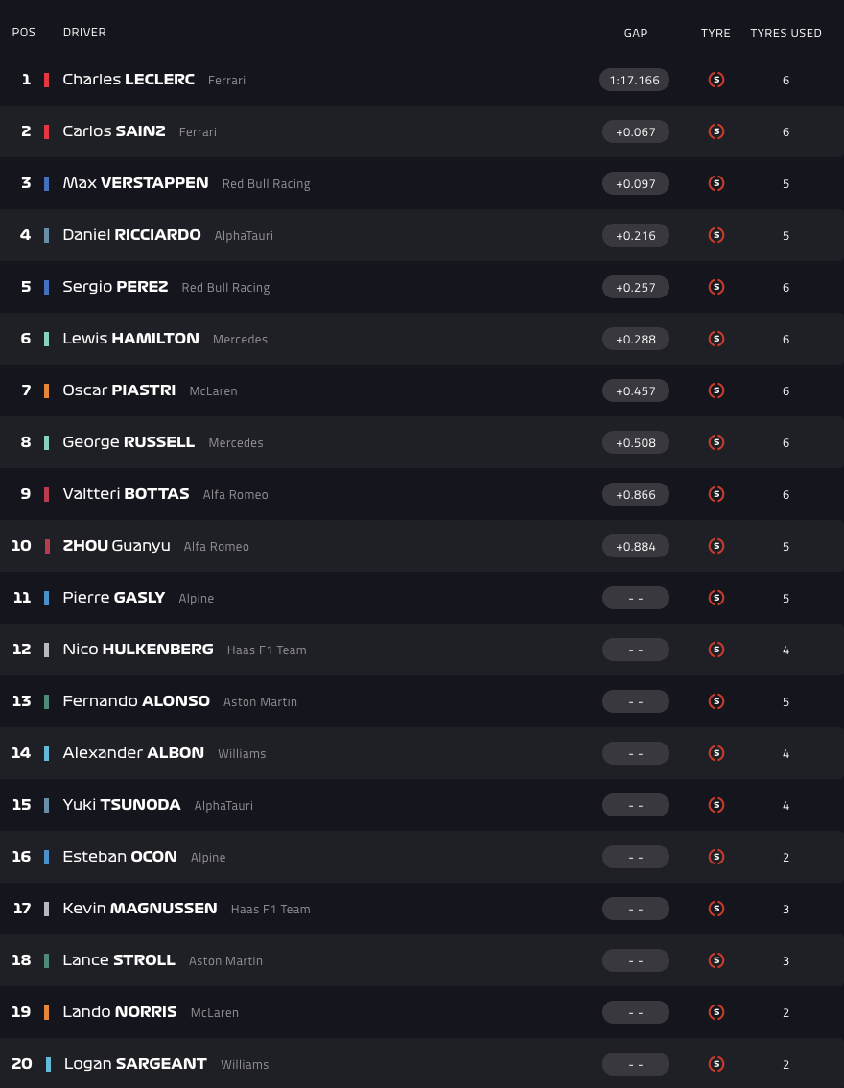Click the soft tyre icon for Leclerc
This screenshot has width=844, height=1088.
[715, 80]
